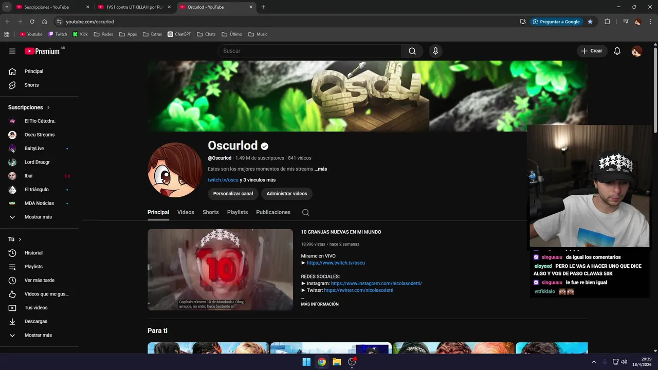Open the Twitch bookmark
658x370 pixels.
pos(58,34)
